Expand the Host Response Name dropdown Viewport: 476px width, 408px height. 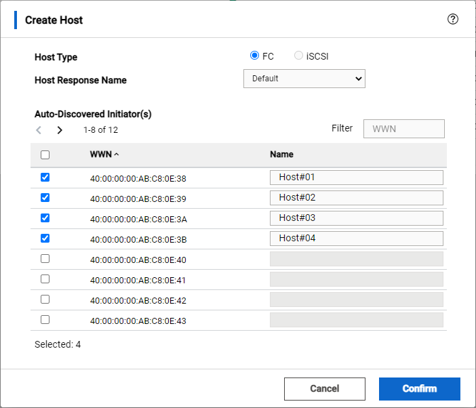point(304,79)
